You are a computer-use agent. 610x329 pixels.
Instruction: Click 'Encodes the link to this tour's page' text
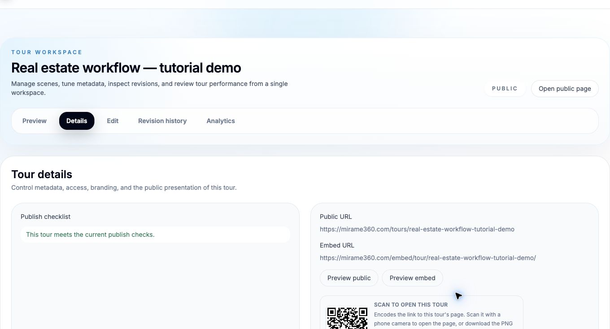pyautogui.click(x=444, y=319)
